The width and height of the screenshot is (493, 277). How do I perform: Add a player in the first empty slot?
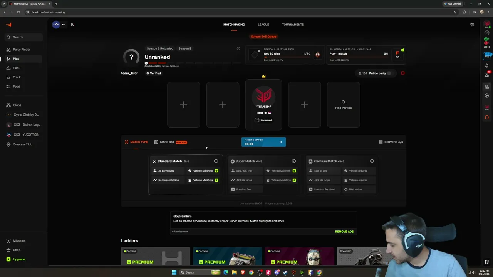point(184,105)
